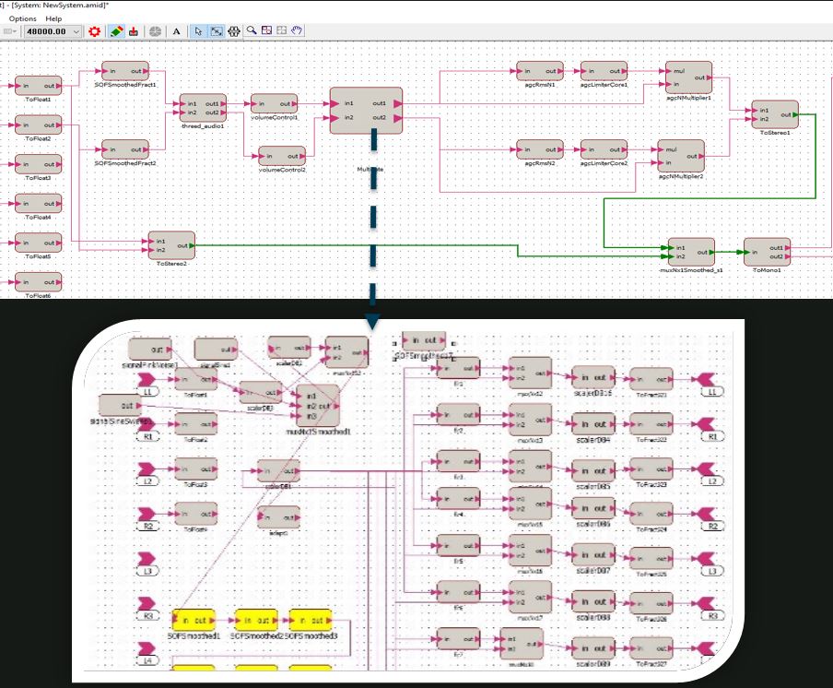Select the agcNMultiplier1 block
Screen dimensions: 833x688
[689, 77]
